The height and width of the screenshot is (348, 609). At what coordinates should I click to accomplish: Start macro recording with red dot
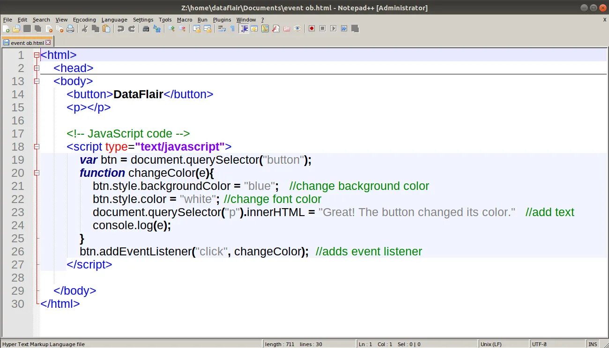pos(312,29)
